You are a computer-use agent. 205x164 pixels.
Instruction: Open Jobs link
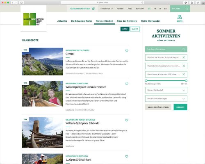coord(130,9)
